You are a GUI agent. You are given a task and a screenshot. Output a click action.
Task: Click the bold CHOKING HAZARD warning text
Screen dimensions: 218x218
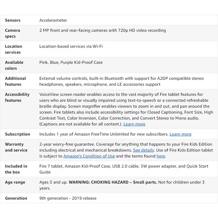click(113, 182)
